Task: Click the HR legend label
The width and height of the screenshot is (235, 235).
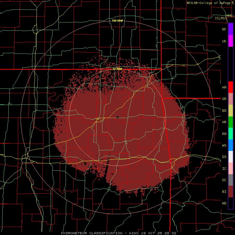Action: click(x=224, y=122)
